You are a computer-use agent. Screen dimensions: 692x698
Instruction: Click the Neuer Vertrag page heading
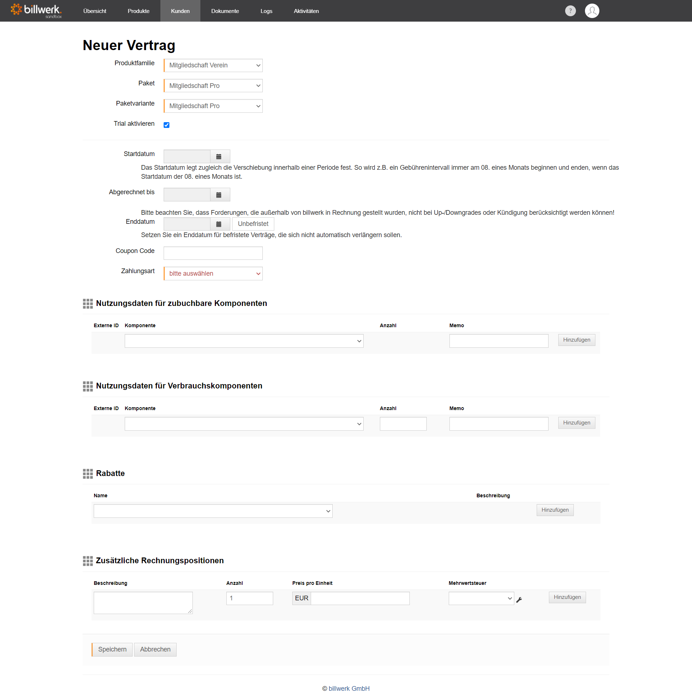129,45
